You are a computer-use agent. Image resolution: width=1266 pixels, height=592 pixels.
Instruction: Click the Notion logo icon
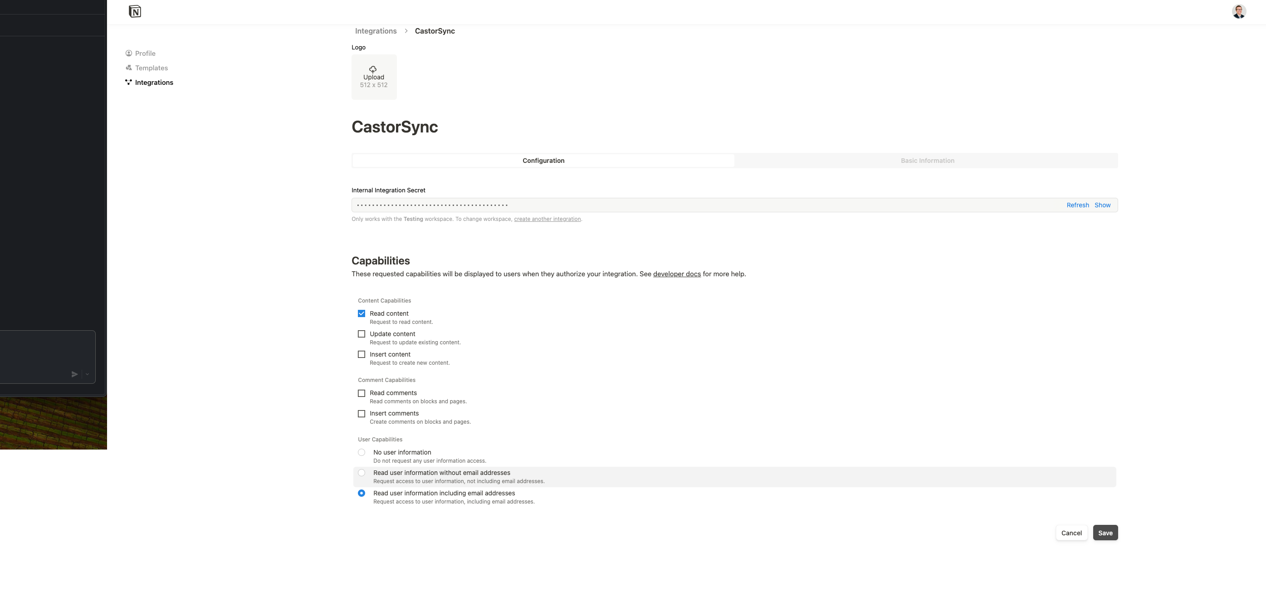[135, 11]
